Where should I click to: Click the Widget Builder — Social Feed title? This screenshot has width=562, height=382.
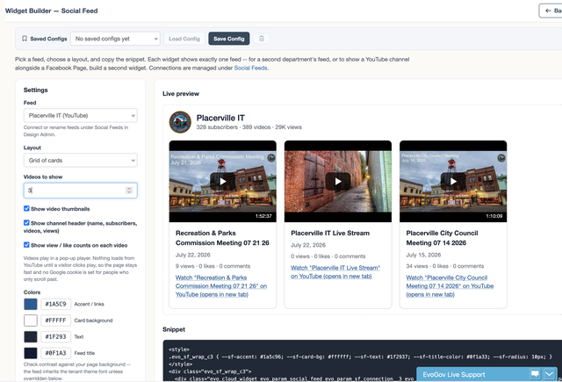[51, 11]
